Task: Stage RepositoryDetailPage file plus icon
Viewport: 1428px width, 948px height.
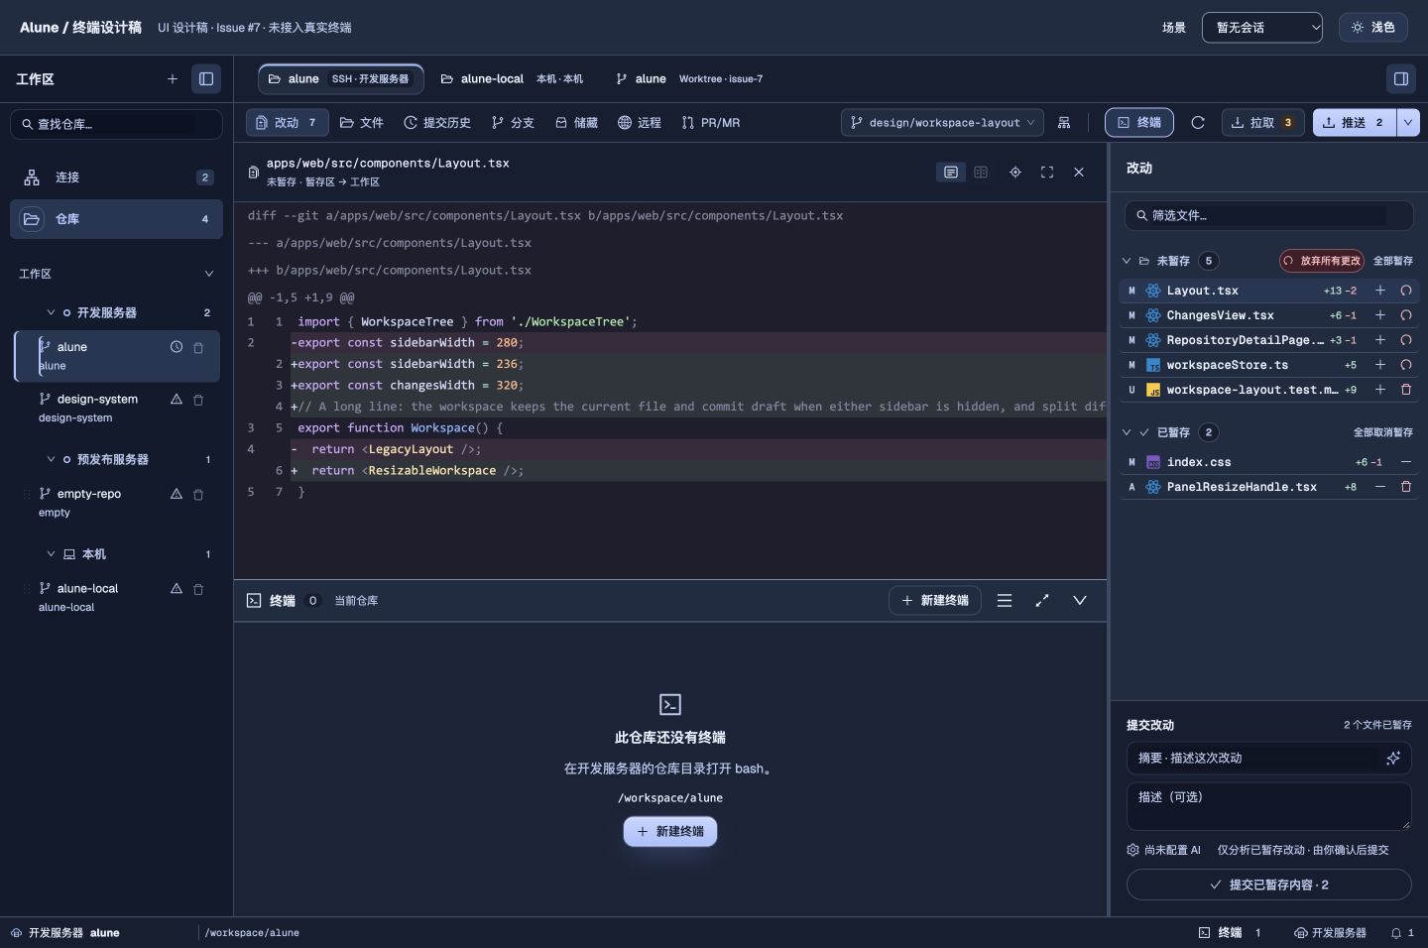Action: [x=1379, y=340]
